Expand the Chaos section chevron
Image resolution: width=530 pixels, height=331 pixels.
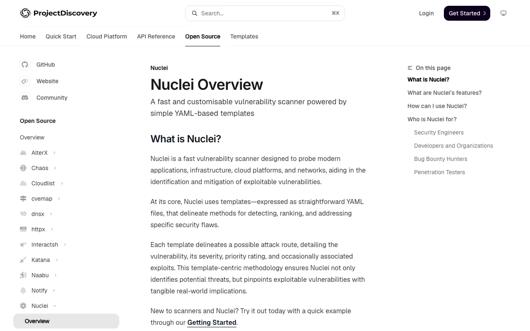pos(55,168)
